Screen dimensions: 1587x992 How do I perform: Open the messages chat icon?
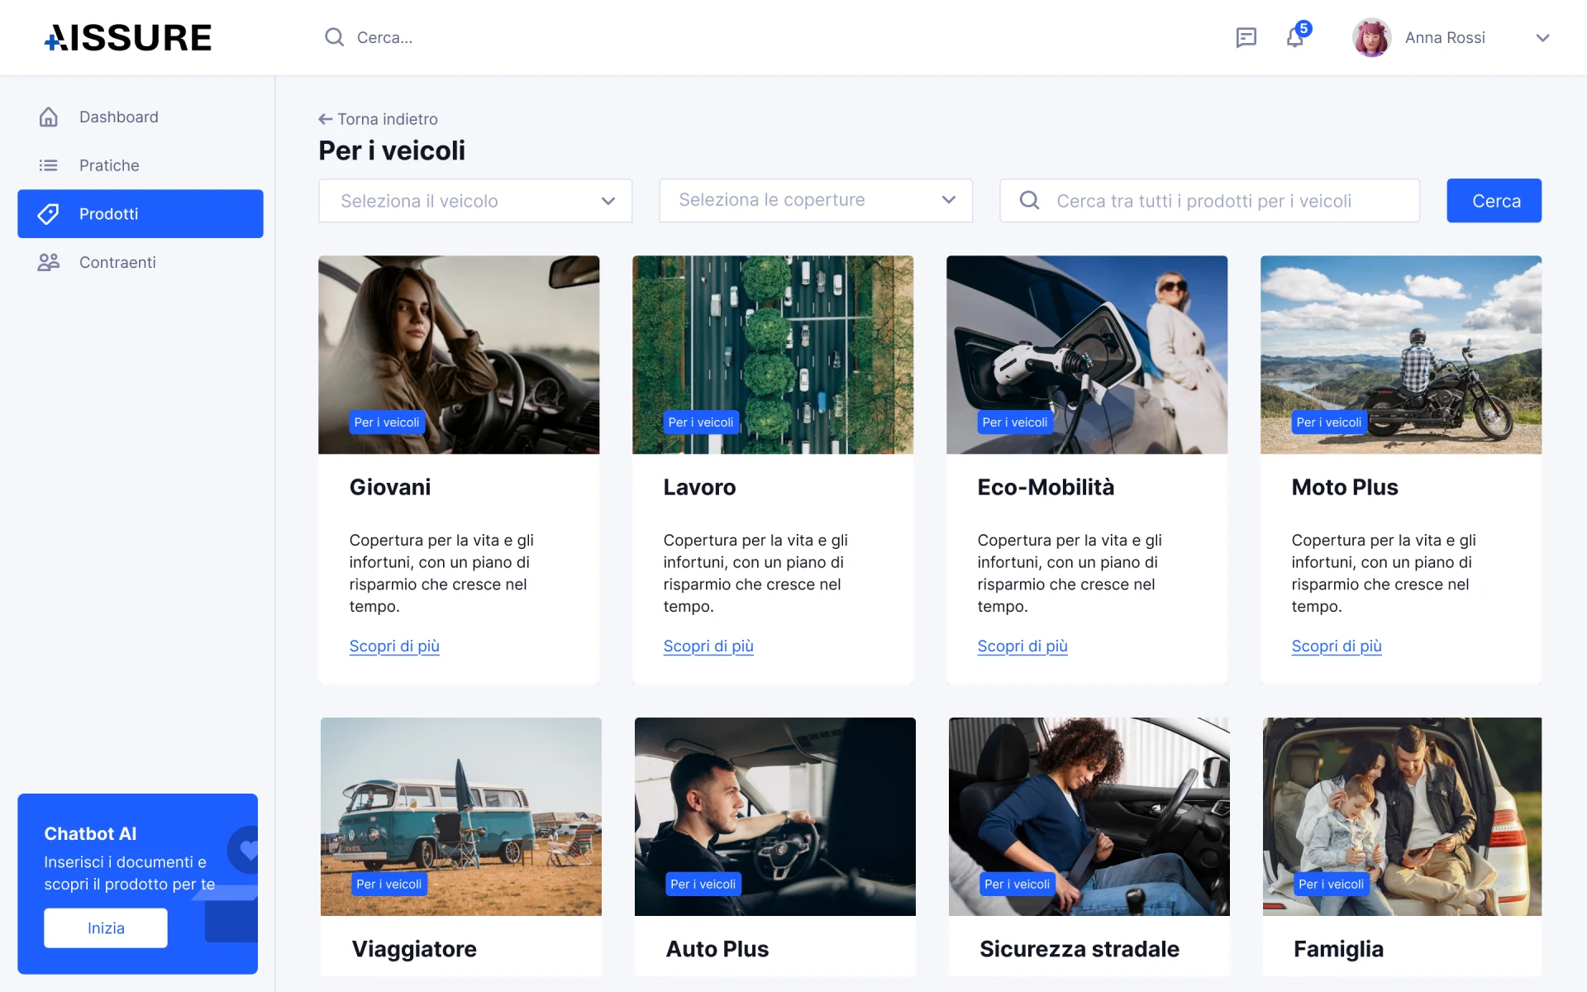pyautogui.click(x=1246, y=37)
